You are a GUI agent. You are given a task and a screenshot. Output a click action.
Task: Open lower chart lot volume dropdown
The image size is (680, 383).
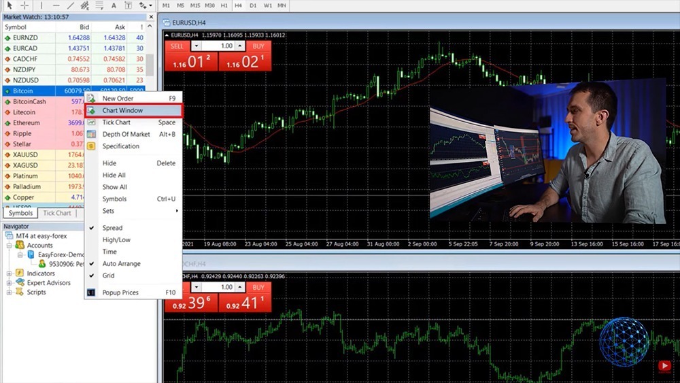click(x=196, y=287)
